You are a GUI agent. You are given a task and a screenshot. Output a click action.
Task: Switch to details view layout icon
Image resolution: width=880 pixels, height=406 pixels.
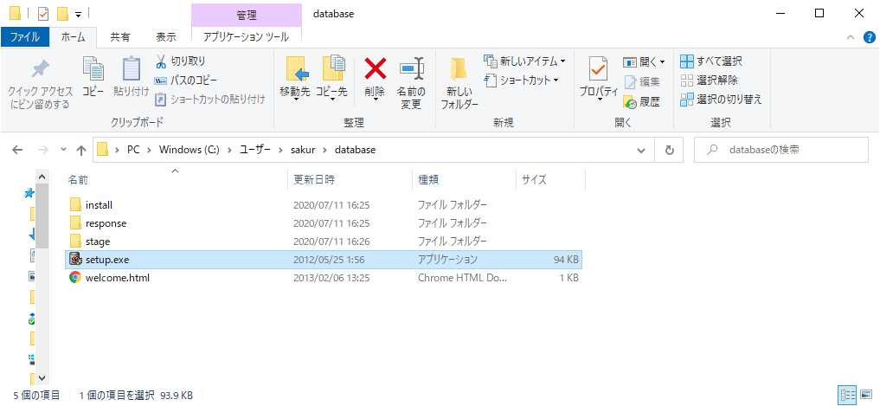click(x=846, y=395)
